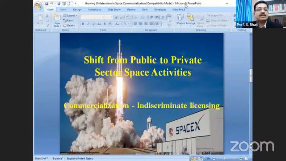The image size is (286, 161).
Task: Zoom in with the plus button
Action: point(240,159)
